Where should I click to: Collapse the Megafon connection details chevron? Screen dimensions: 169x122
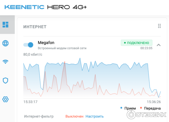tap(159, 45)
